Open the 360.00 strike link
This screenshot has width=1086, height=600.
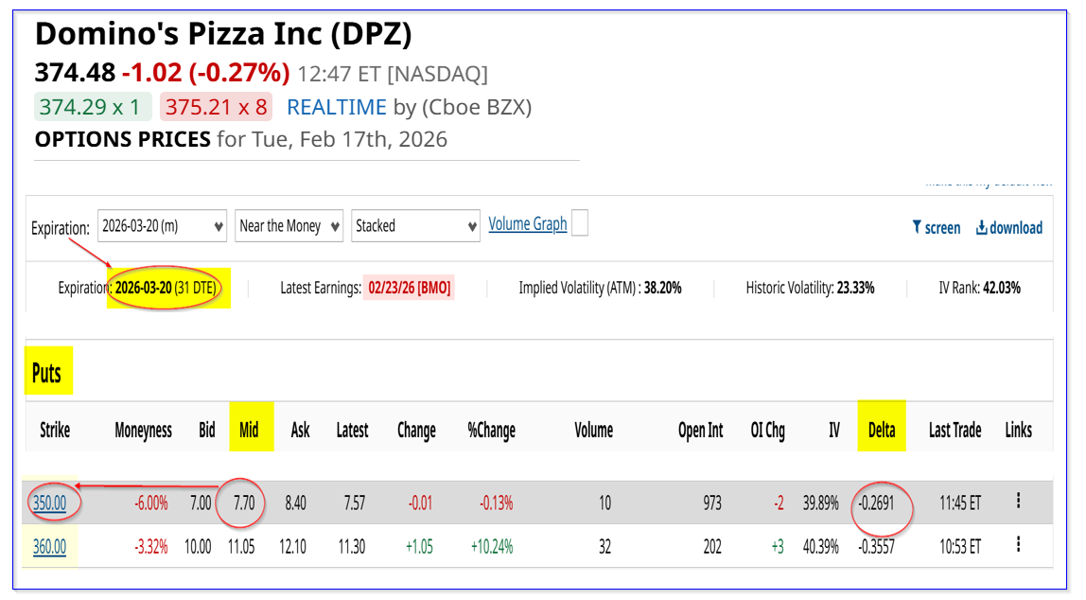point(50,547)
